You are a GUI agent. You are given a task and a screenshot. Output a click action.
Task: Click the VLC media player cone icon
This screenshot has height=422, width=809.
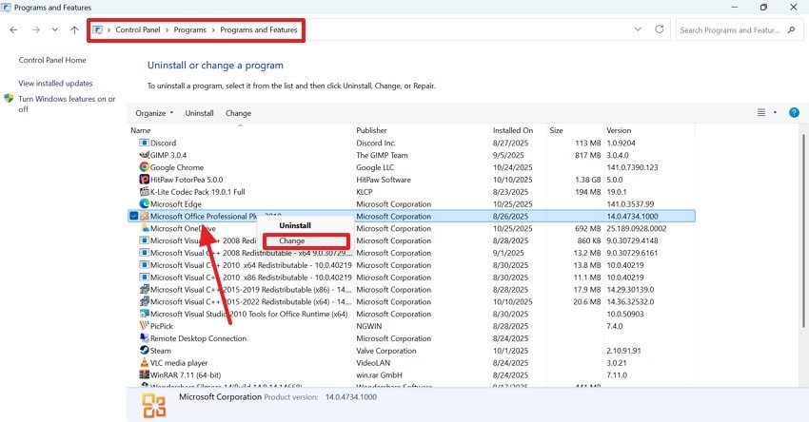coord(144,363)
